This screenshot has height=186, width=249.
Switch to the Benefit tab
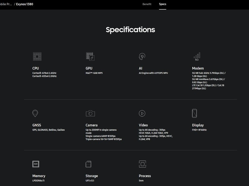(x=147, y=4)
